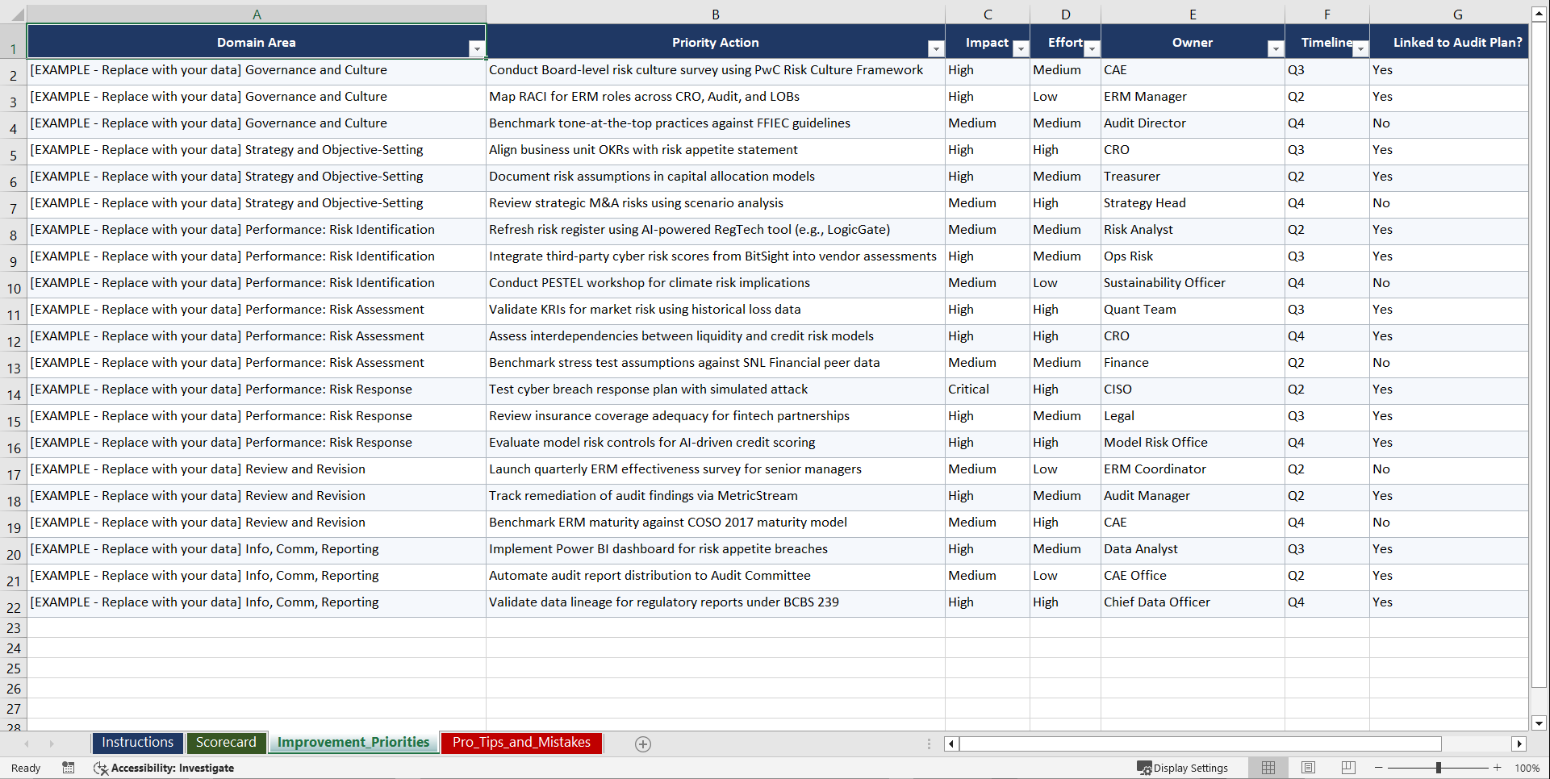The height and width of the screenshot is (779, 1550).
Task: Toggle Page Break Preview view
Action: (x=1347, y=768)
